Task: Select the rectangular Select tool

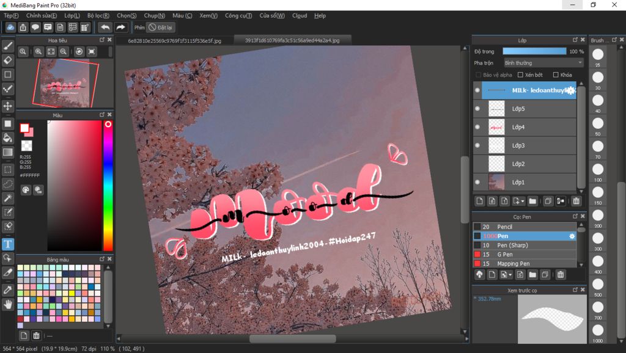Action: pos(7,170)
